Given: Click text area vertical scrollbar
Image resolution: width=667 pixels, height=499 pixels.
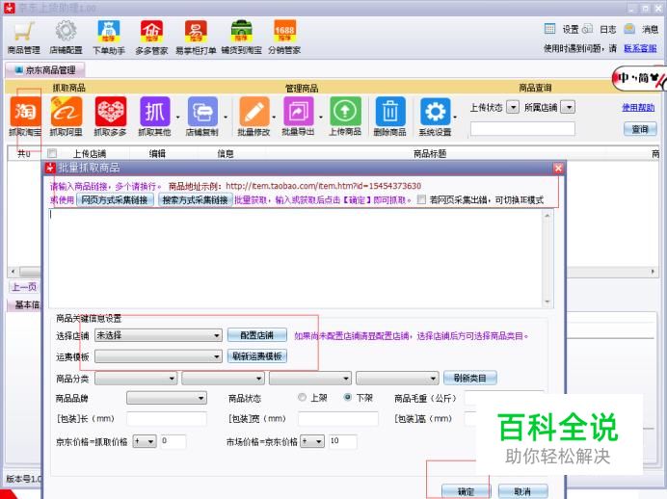Looking at the screenshot, I should [x=547, y=258].
